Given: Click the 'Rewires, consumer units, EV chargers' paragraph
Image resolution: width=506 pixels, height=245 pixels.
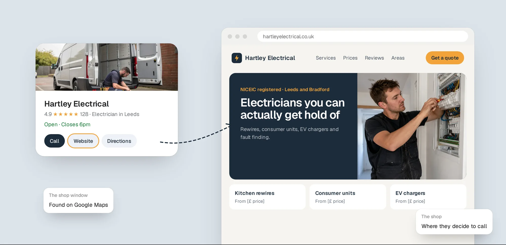Looking at the screenshot, I should tap(289, 133).
